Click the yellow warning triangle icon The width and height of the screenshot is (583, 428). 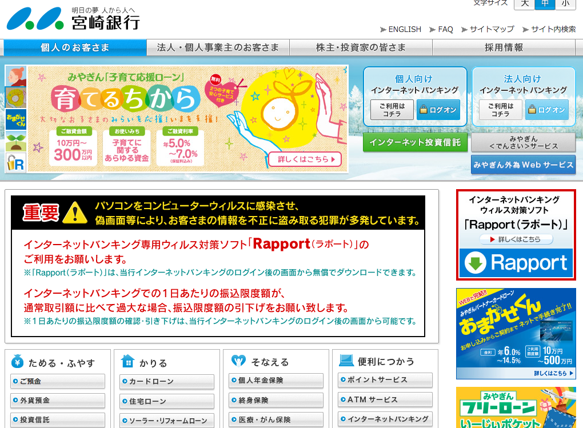(75, 213)
